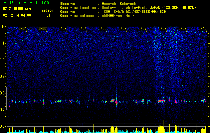This screenshot has width=210, height=133.
Task: Click the Observer label
Action: [68, 4]
